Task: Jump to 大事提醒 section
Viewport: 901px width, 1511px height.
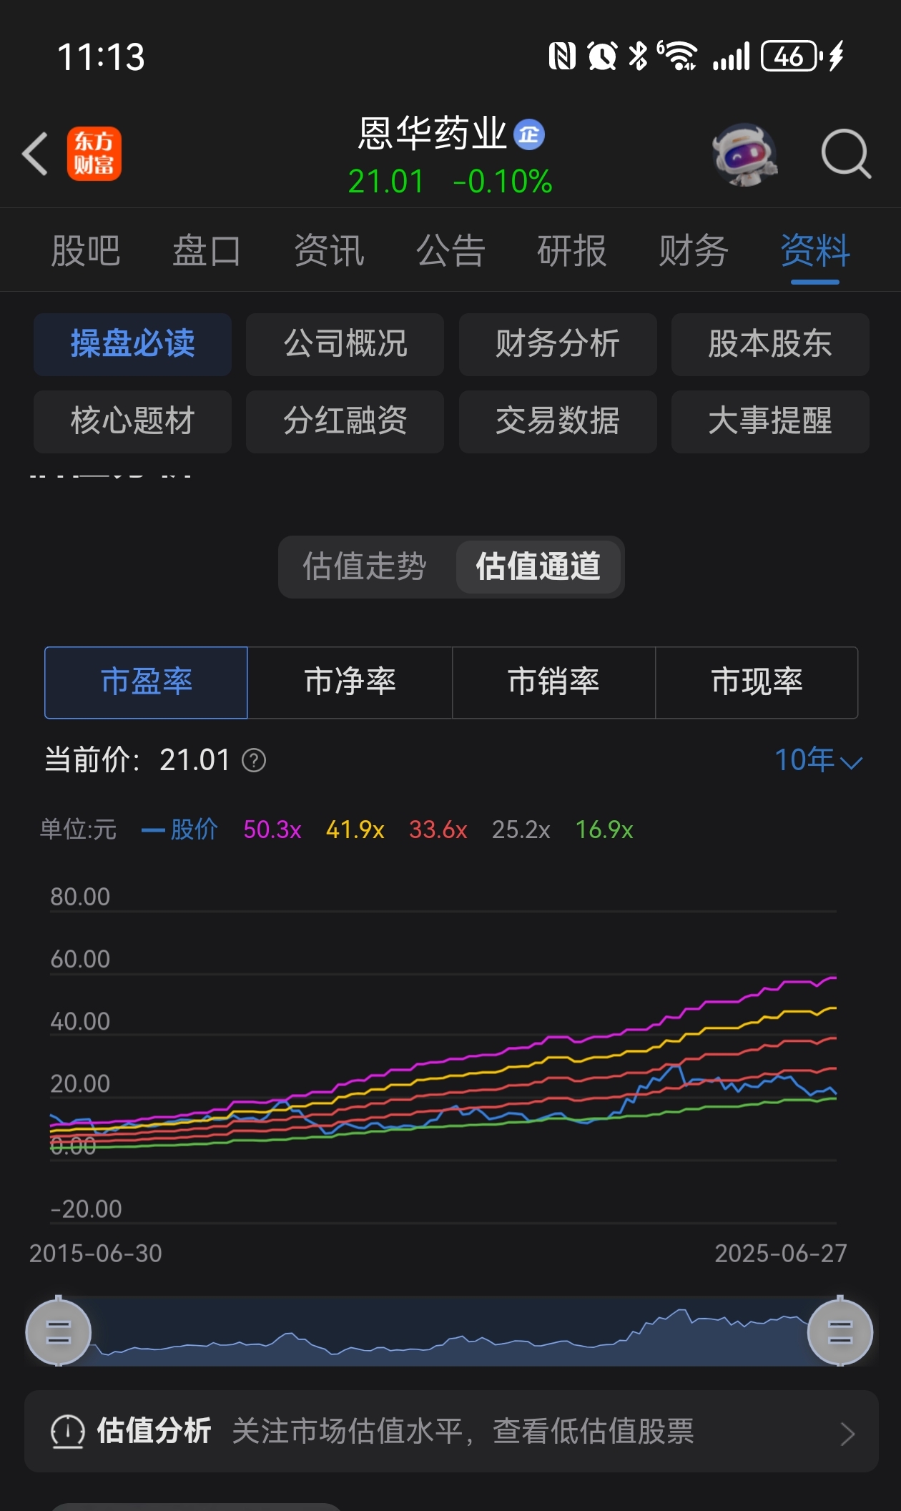Action: (770, 421)
